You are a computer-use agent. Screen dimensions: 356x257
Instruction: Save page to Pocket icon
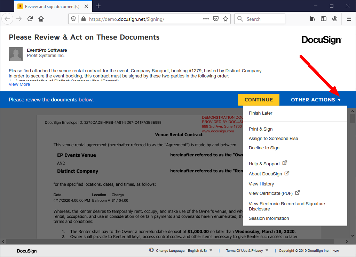216,19
